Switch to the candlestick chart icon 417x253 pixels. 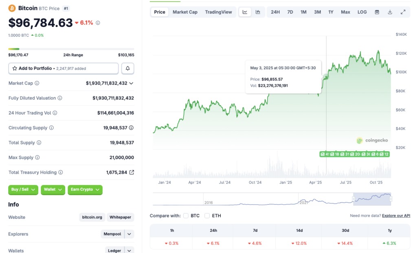[258, 12]
